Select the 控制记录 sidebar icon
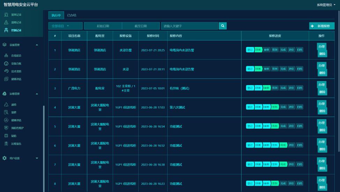 click(6, 30)
